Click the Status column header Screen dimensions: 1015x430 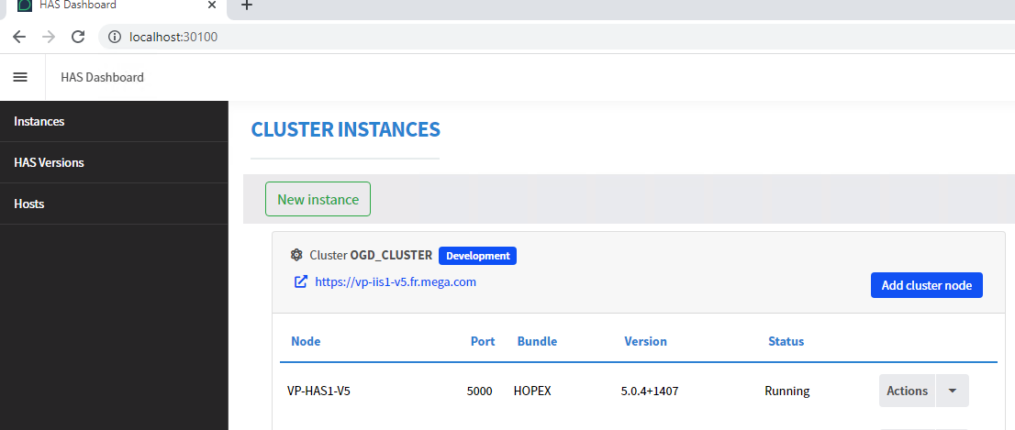786,341
